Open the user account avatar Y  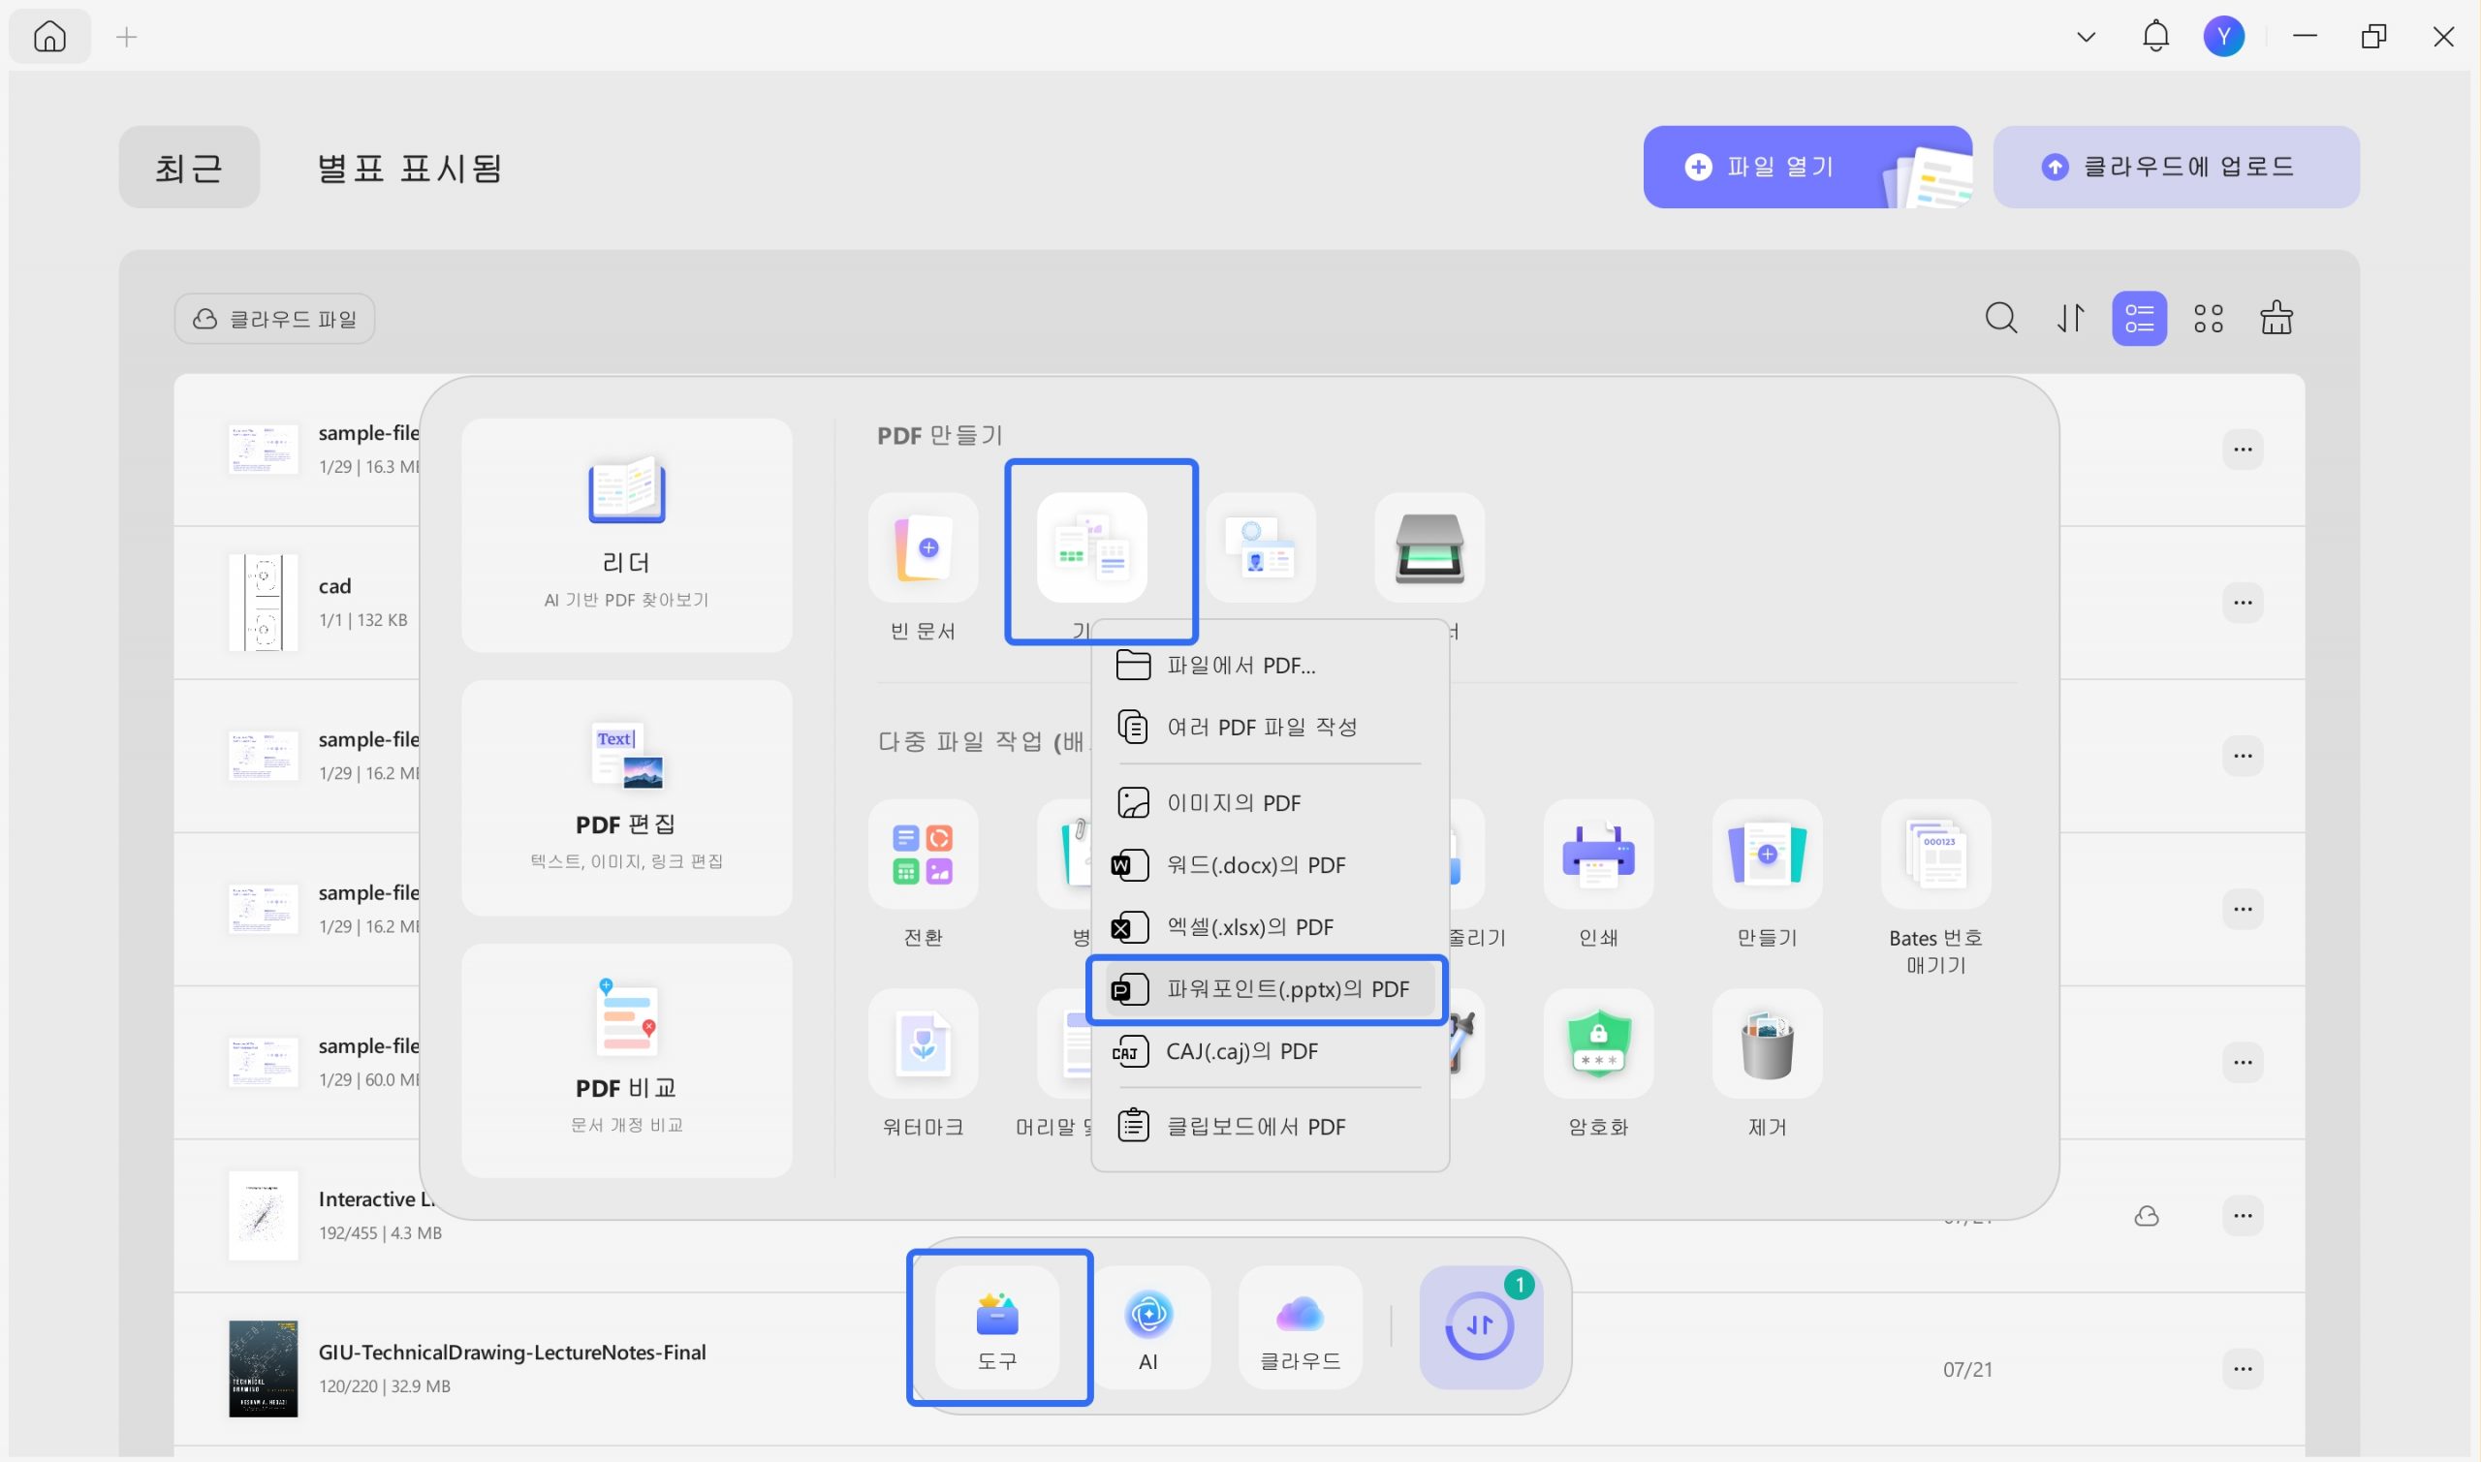2224,37
